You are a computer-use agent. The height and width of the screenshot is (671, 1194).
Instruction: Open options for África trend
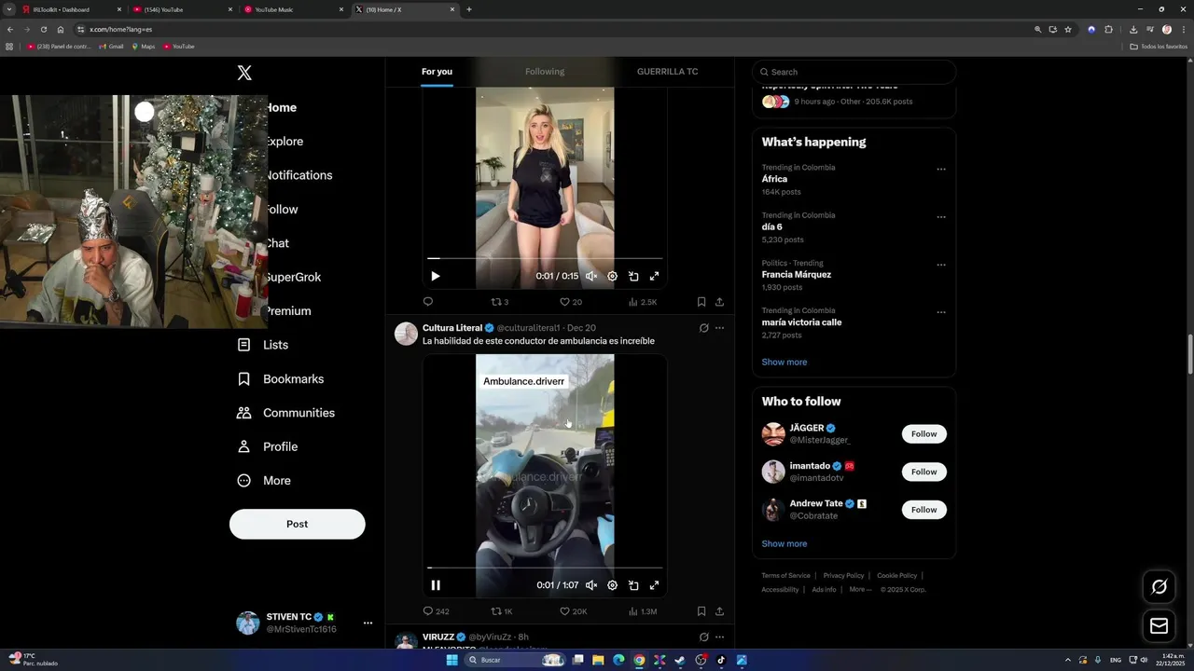(941, 170)
